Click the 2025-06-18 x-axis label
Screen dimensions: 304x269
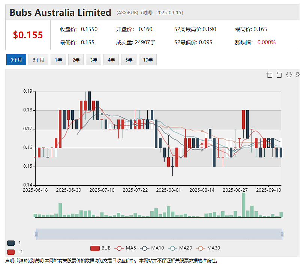35,190
